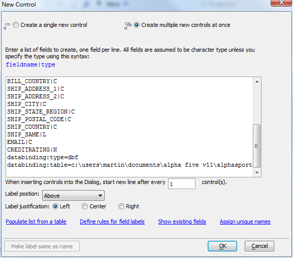
Task: Click the databinding:type=dbf line
Action: point(43,158)
